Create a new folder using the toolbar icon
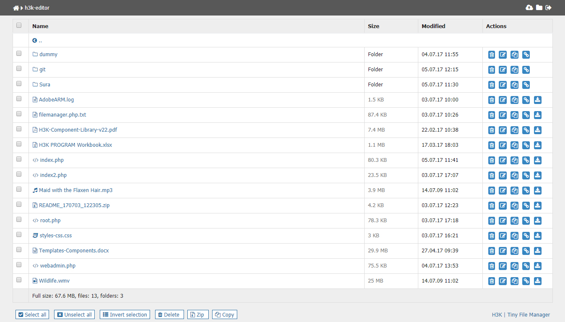Screen dimensions: 565x322 [x=539, y=8]
